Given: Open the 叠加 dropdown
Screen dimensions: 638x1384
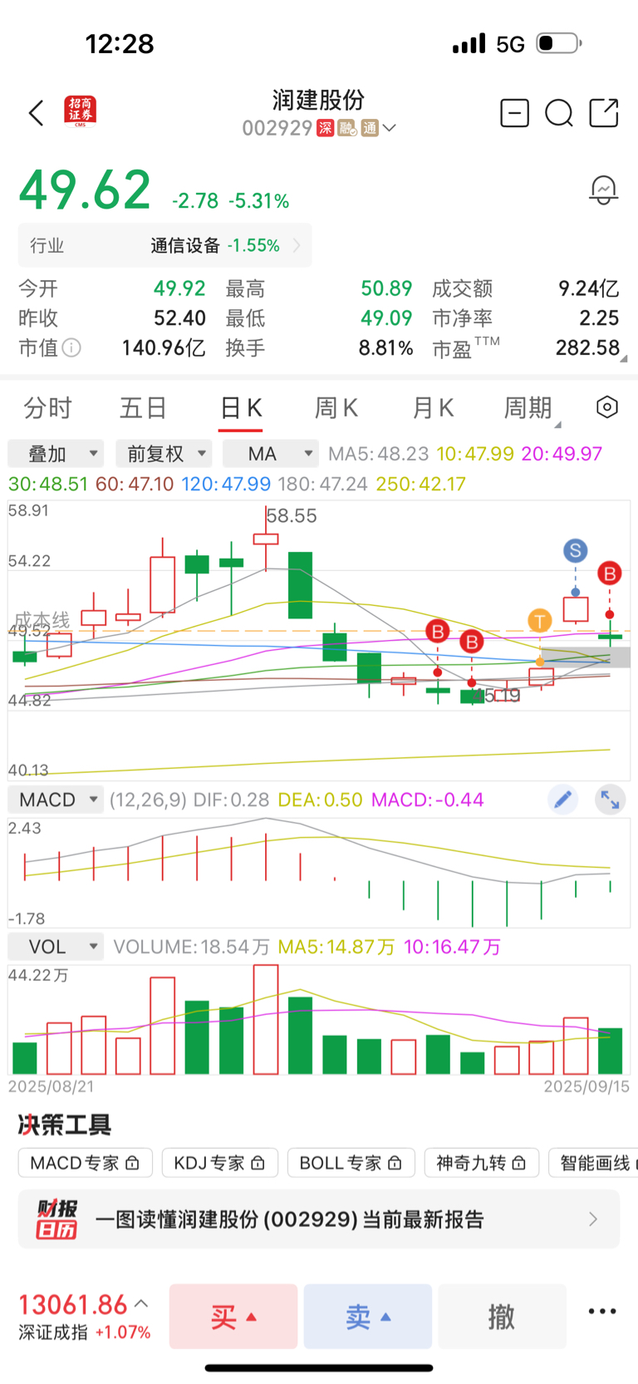Looking at the screenshot, I should (x=56, y=454).
